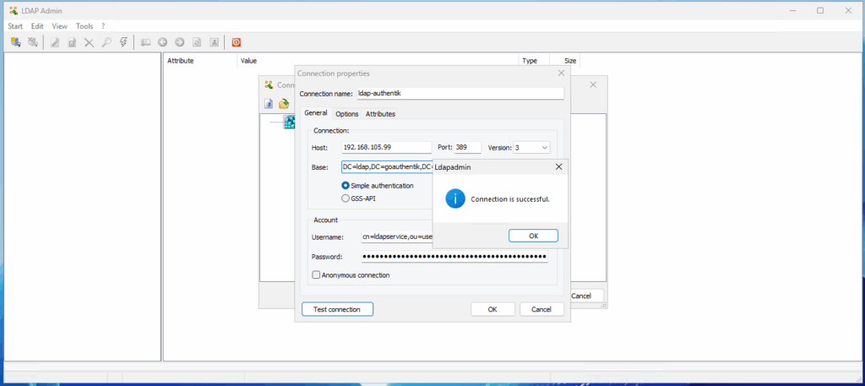The image size is (865, 386).
Task: Click the Search magnifier toolbar icon
Action: (106, 41)
